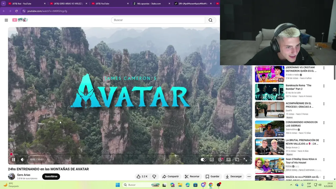336x189 pixels.
Task: Open OBS Studio from the taskbar
Action: point(219,185)
